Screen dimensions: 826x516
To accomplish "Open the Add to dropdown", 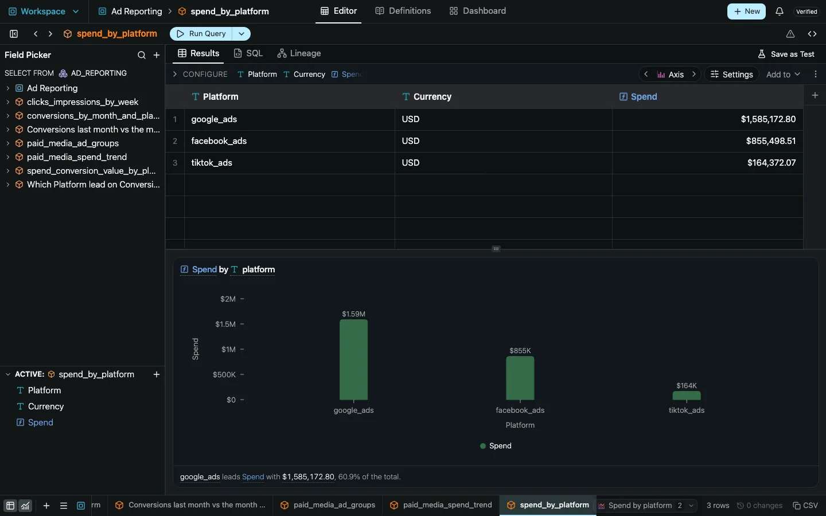I will pos(783,75).
